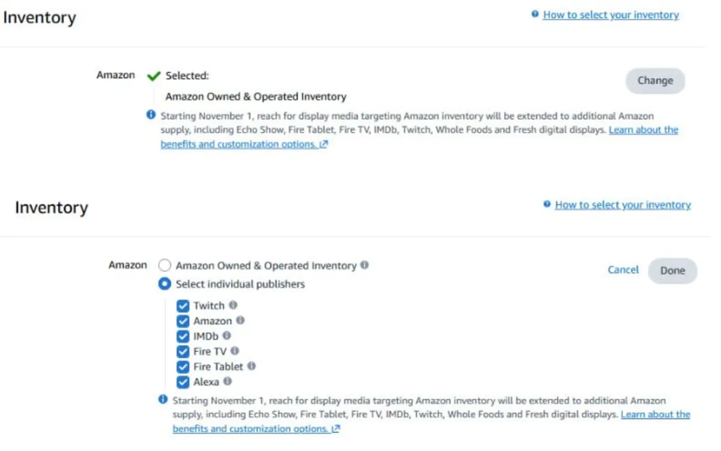Select Amazon Owned & Operated Inventory radio button
Image resolution: width=721 pixels, height=451 pixels.
point(164,265)
